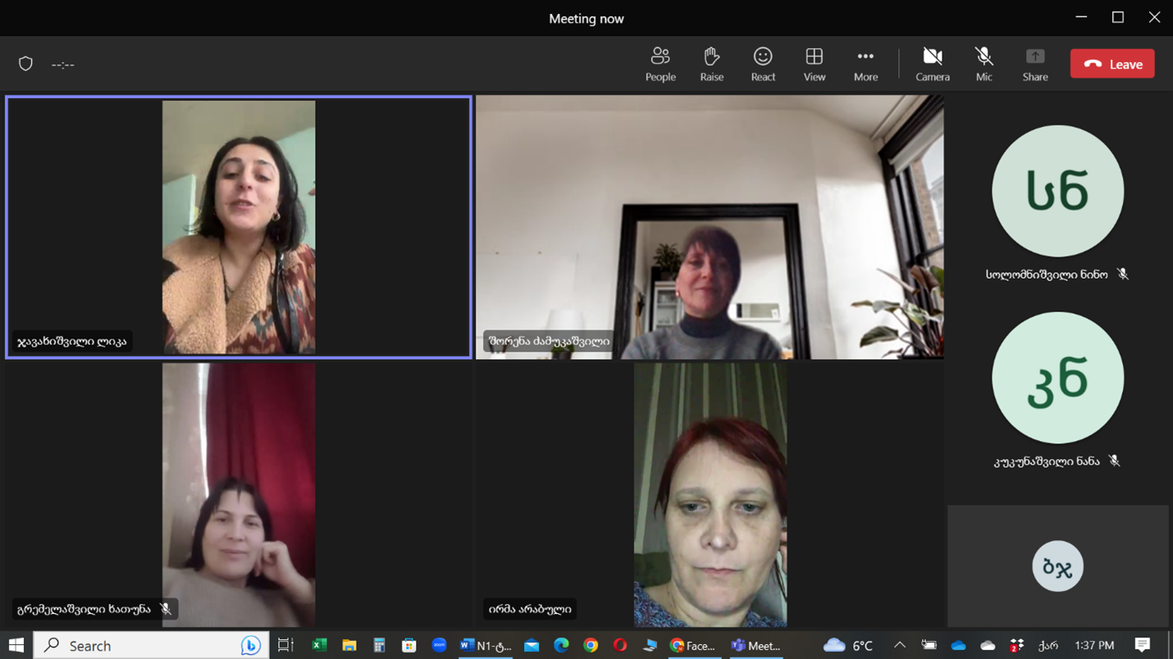This screenshot has width=1173, height=659.
Task: Open Excel from the taskbar
Action: 319,646
